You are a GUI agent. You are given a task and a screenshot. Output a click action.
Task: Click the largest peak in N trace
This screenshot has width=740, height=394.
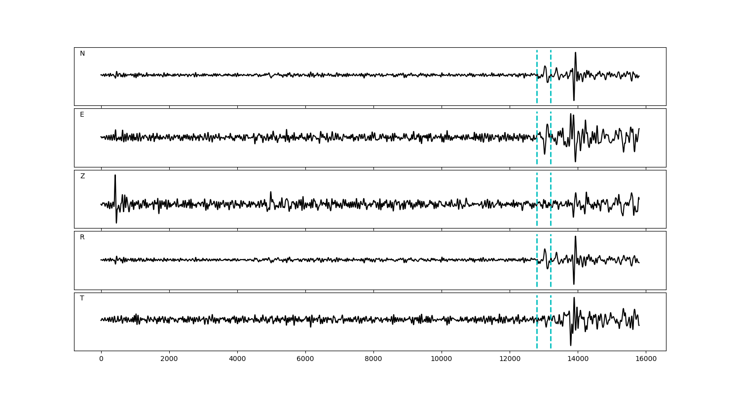[575, 53]
